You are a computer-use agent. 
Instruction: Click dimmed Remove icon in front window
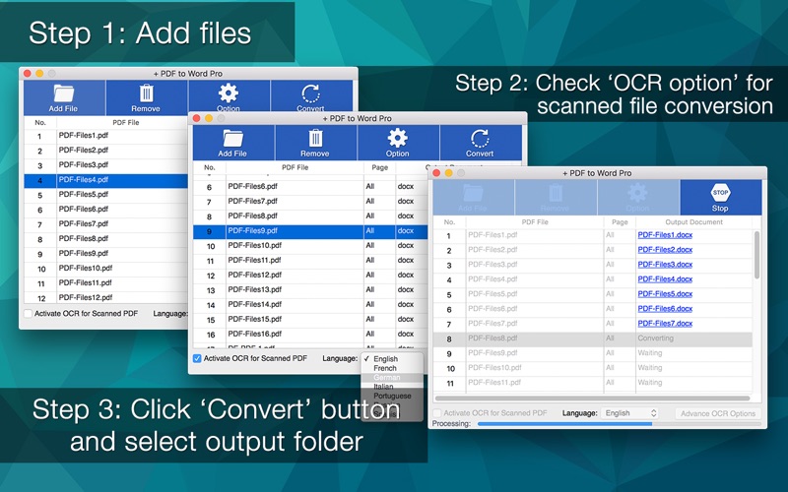coord(556,198)
